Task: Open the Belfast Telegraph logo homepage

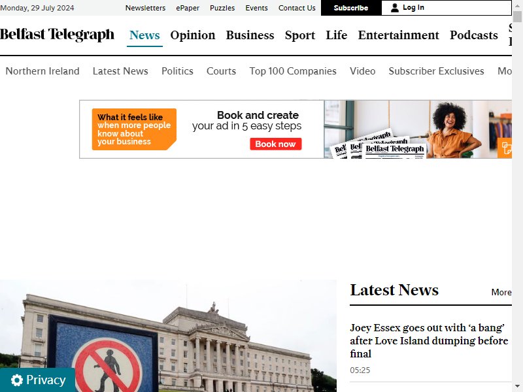Action: tap(57, 35)
